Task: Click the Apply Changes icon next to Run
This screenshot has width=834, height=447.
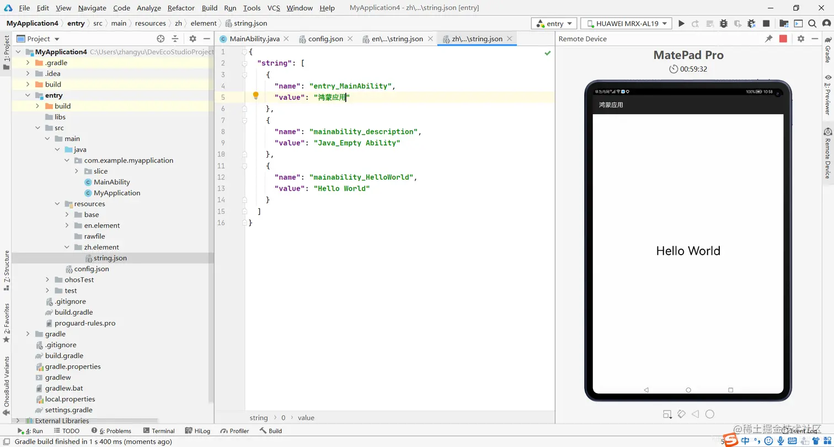Action: (x=696, y=24)
